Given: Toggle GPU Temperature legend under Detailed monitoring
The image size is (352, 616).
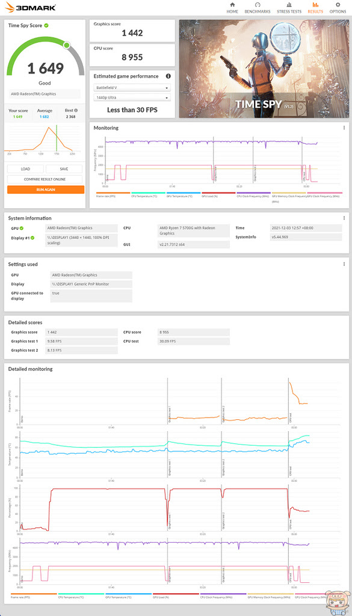Looking at the screenshot, I should [128, 596].
